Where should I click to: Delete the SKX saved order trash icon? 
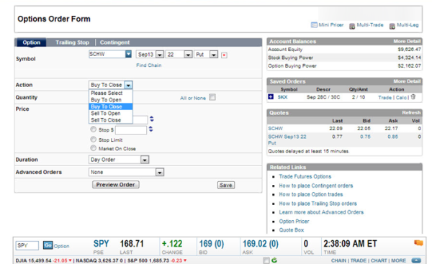413,97
